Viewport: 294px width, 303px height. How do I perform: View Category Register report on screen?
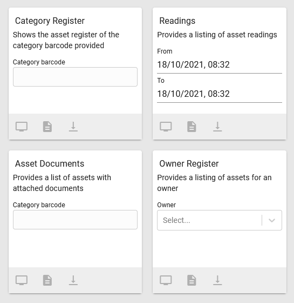(22, 127)
